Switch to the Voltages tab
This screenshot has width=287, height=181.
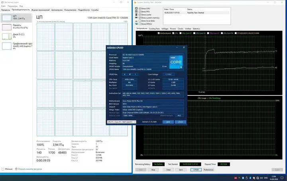[165, 29]
